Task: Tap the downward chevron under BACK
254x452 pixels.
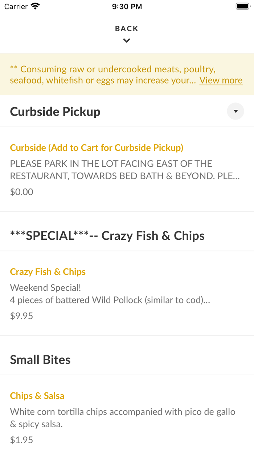Action: (127, 40)
